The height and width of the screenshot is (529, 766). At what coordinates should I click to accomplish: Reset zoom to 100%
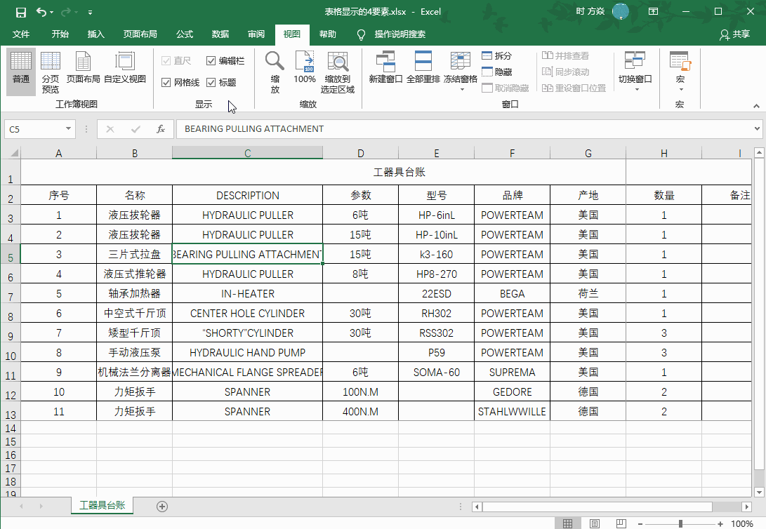tap(304, 67)
